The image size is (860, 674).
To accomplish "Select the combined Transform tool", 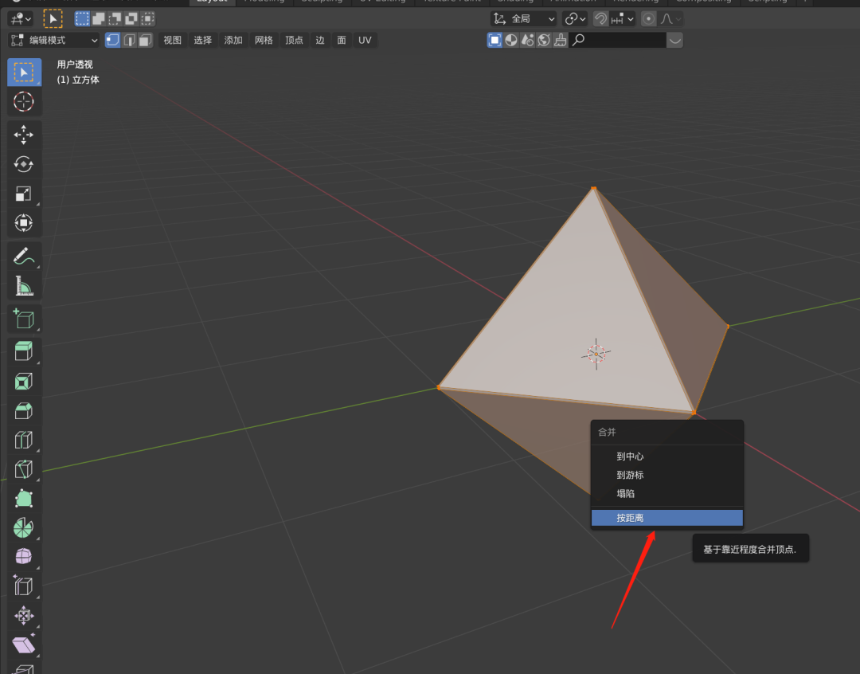I will (x=24, y=223).
